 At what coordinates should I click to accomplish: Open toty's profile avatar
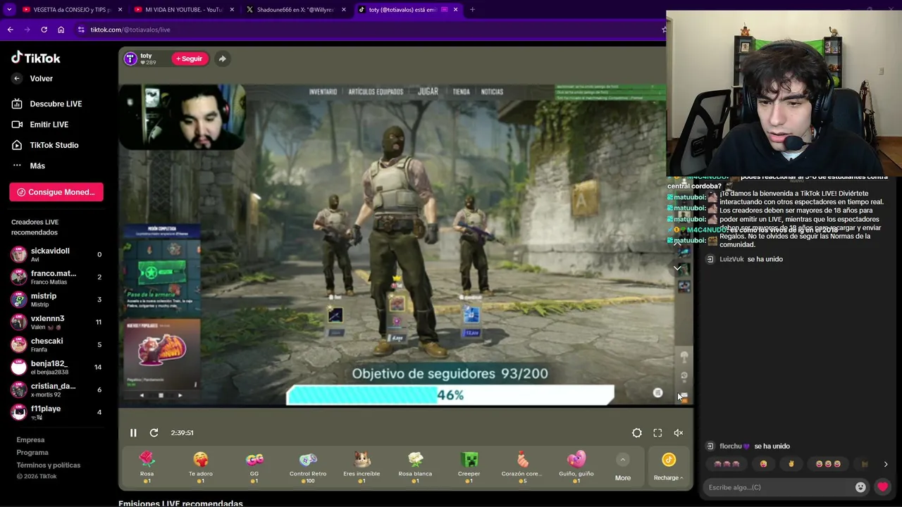[130, 58]
